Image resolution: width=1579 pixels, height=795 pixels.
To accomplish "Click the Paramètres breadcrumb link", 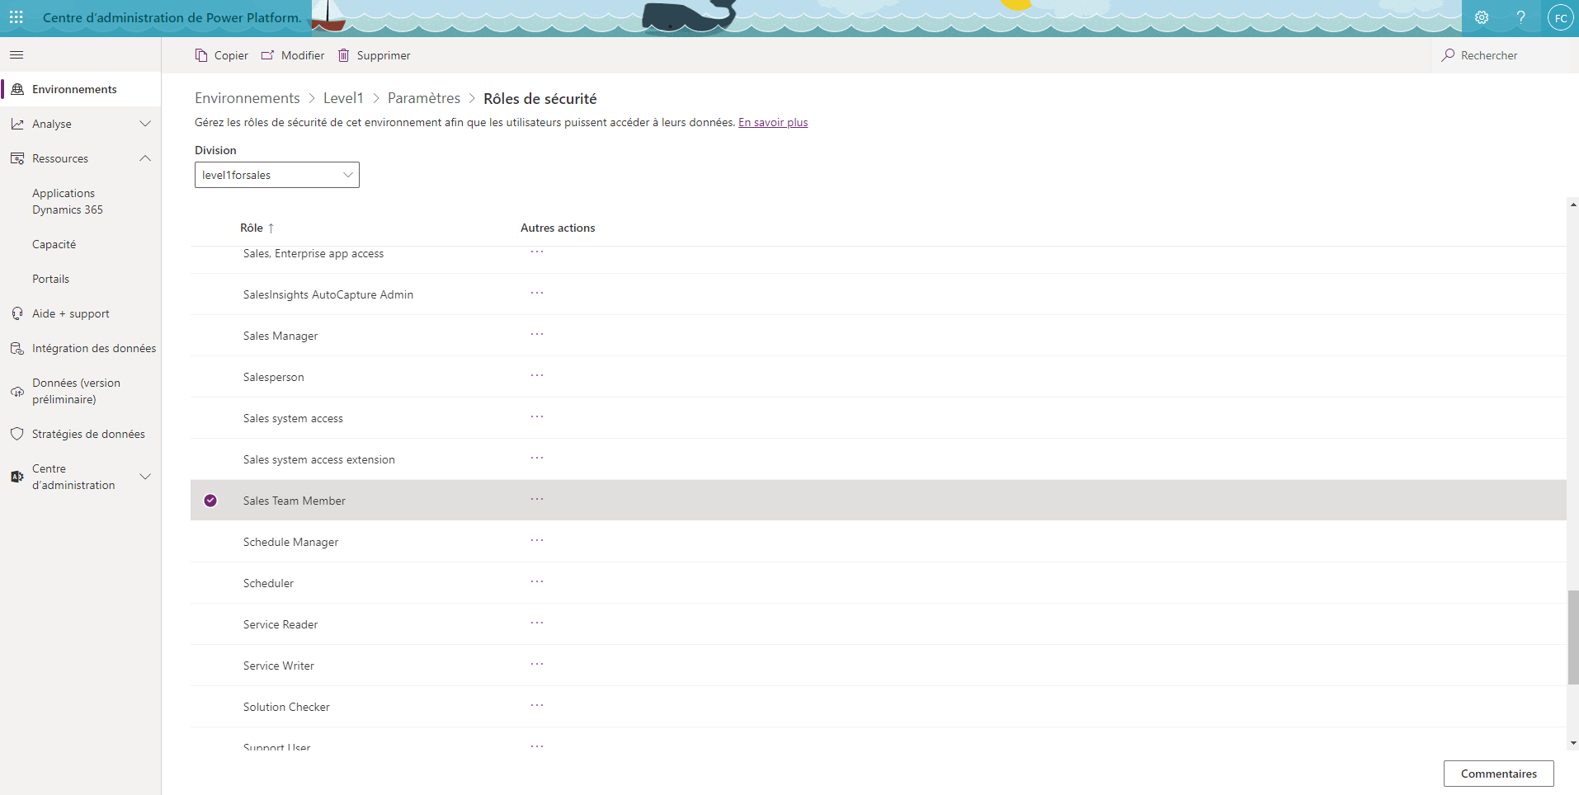I will pos(424,98).
